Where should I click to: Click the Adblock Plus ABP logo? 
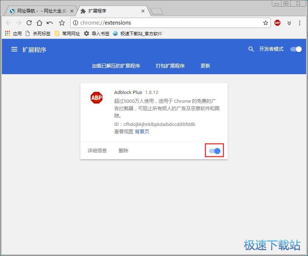click(97, 98)
